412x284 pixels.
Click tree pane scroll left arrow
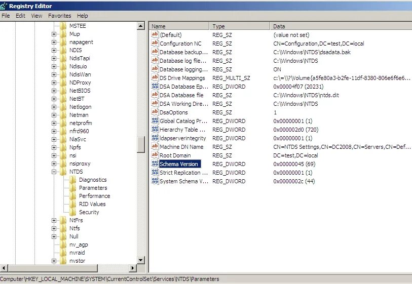4,268
